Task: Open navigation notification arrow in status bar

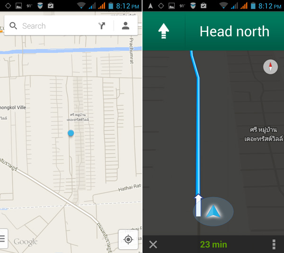Action: 151,6
